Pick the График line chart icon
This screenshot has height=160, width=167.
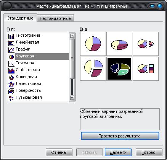11,50
